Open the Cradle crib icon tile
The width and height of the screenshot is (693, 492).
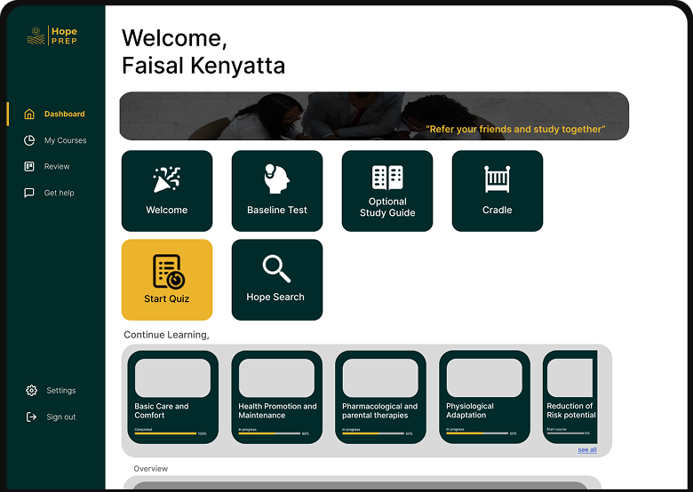click(x=498, y=190)
